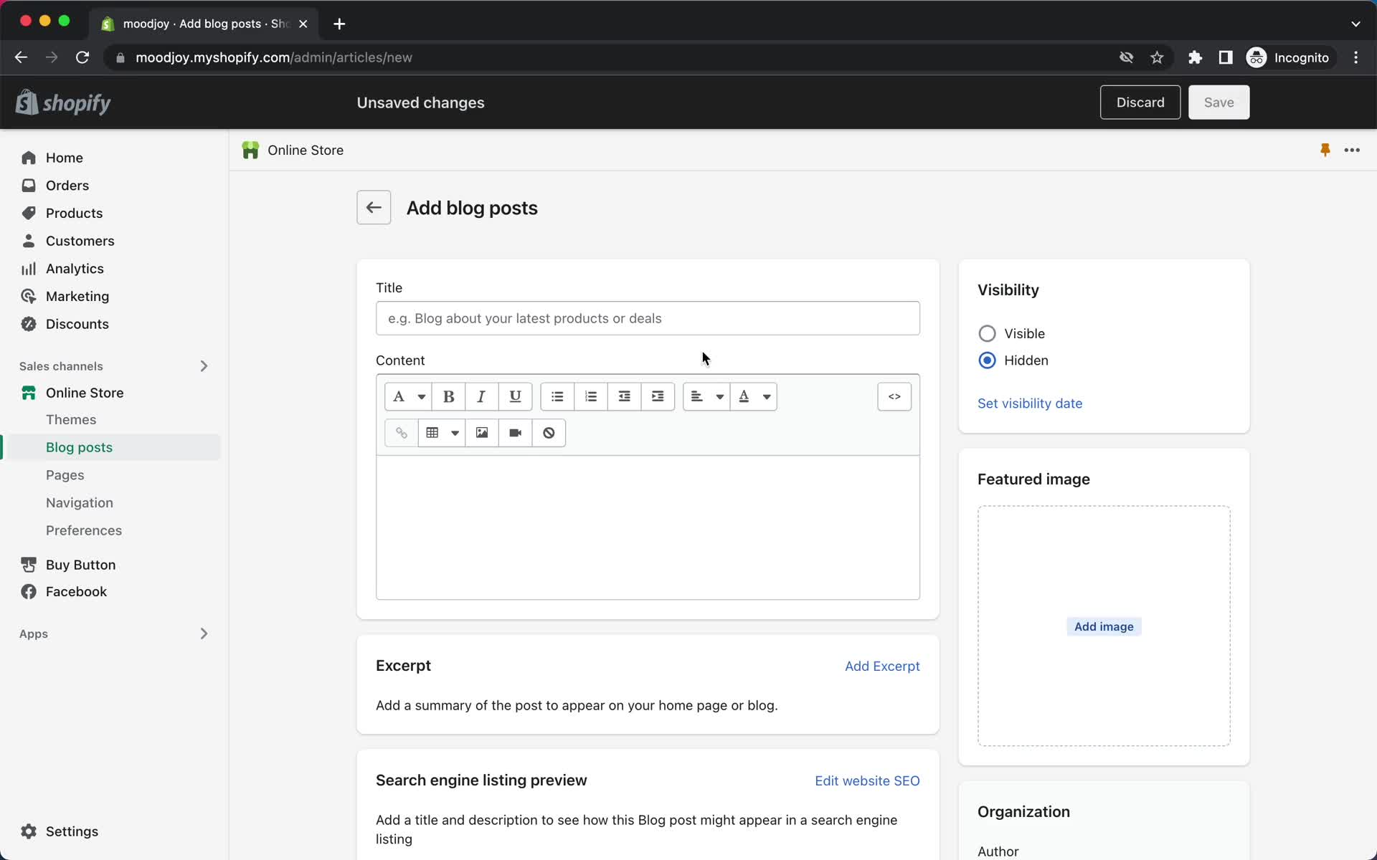Viewport: 1377px width, 860px height.
Task: Go to Themes under Online Store
Action: pos(71,420)
